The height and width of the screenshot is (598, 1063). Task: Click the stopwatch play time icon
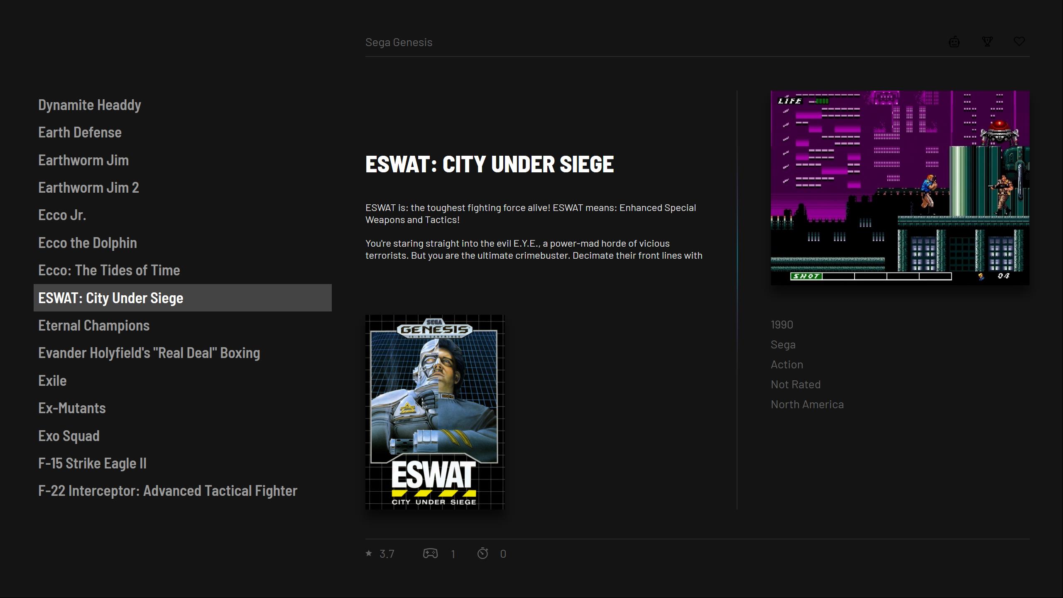pyautogui.click(x=483, y=553)
